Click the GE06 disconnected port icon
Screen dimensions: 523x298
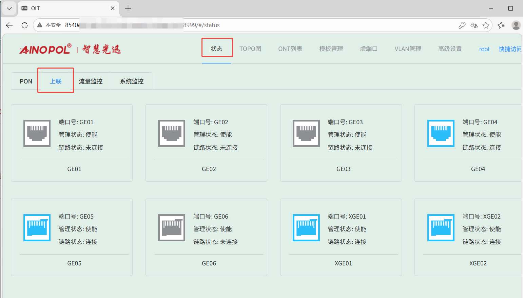tap(172, 228)
